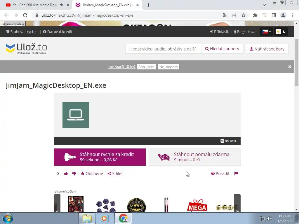Open the Chrome profile avatar
The image size is (299, 224).
coord(283,15)
